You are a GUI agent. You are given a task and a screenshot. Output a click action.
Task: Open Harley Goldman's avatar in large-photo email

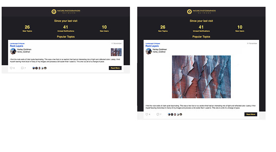tap(148, 51)
